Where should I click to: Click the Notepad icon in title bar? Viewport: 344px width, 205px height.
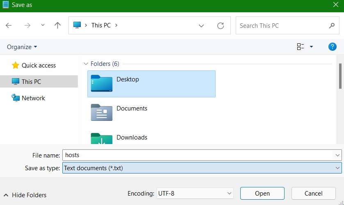[x=5, y=5]
